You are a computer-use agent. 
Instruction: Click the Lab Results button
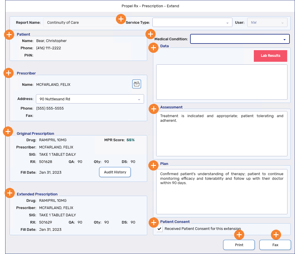(270, 56)
